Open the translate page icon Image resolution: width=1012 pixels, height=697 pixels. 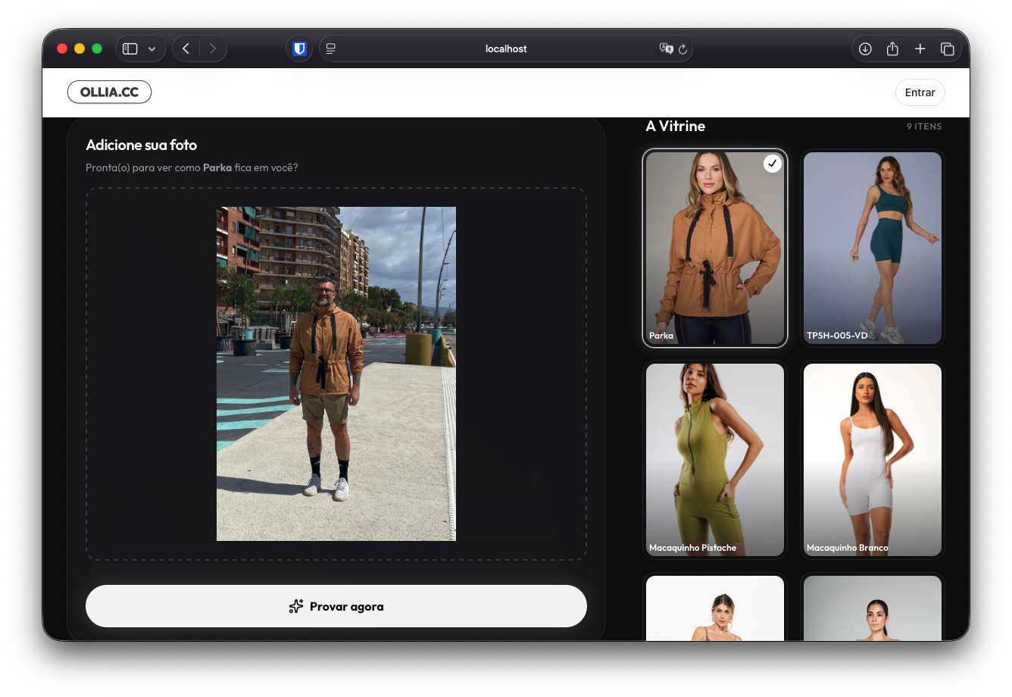(x=667, y=48)
